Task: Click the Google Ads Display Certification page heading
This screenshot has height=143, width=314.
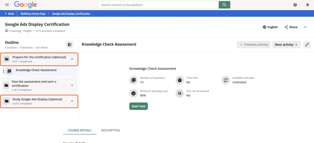Action: [x=37, y=25]
